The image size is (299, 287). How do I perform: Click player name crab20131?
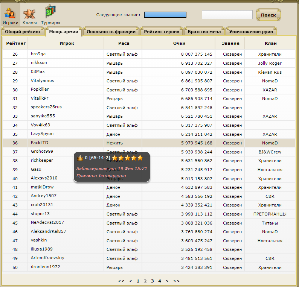click(42, 205)
